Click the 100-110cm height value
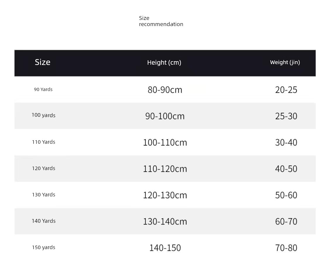This screenshot has height=274, width=329. [x=165, y=143]
